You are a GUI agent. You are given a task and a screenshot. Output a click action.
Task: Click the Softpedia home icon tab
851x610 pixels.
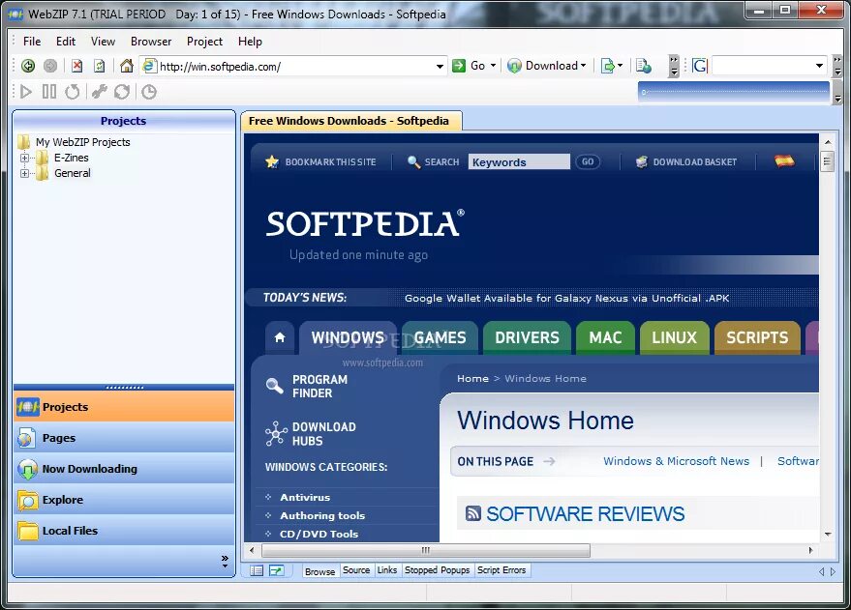[x=280, y=337]
